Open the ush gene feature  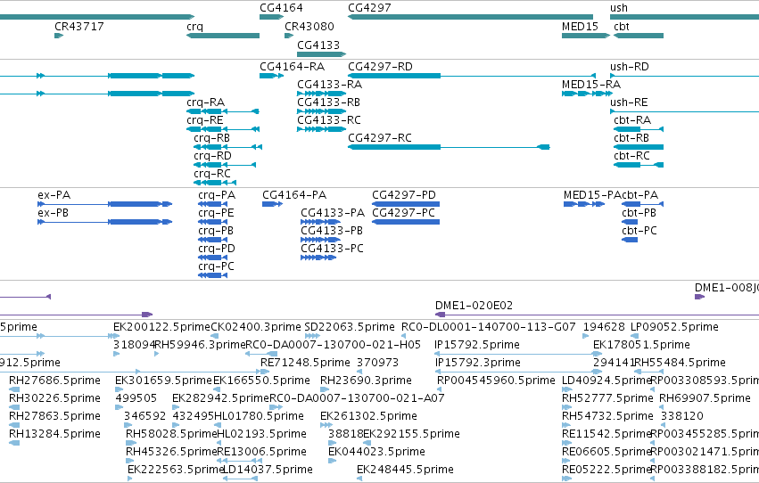click(684, 17)
